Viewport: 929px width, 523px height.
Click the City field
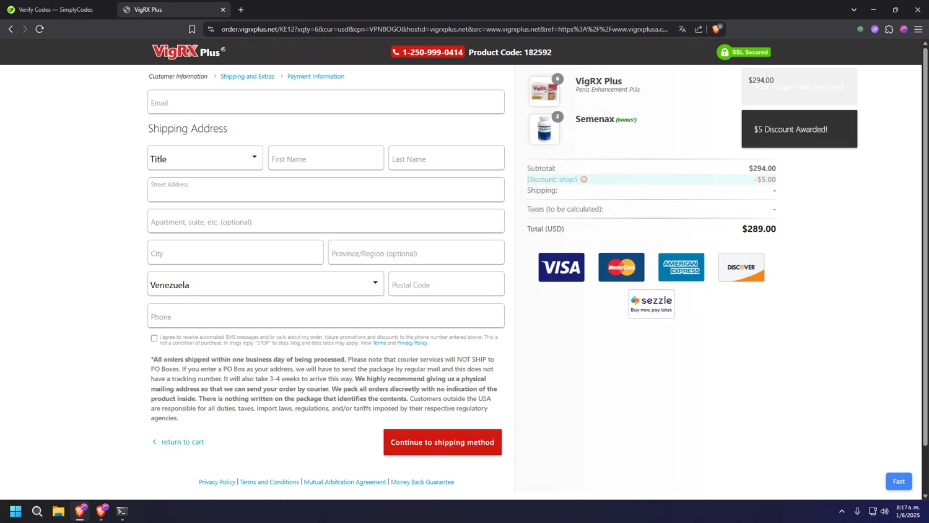235,252
